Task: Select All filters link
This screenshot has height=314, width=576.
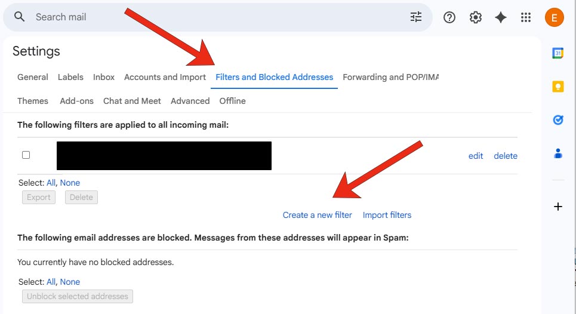Action: click(x=51, y=183)
